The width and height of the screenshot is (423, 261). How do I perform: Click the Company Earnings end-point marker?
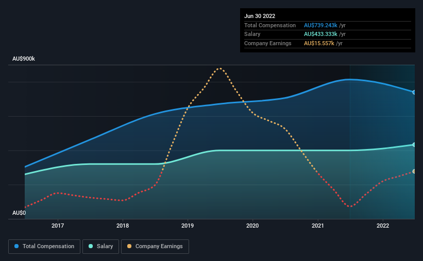(414, 172)
